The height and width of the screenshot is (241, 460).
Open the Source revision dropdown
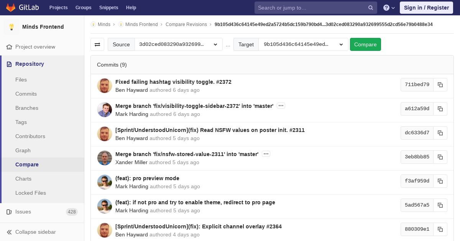(178, 44)
